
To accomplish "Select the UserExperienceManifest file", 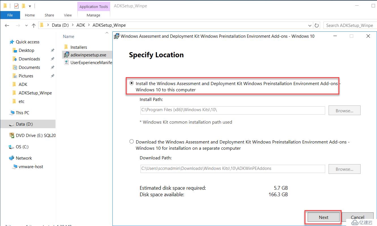I will click(x=88, y=62).
